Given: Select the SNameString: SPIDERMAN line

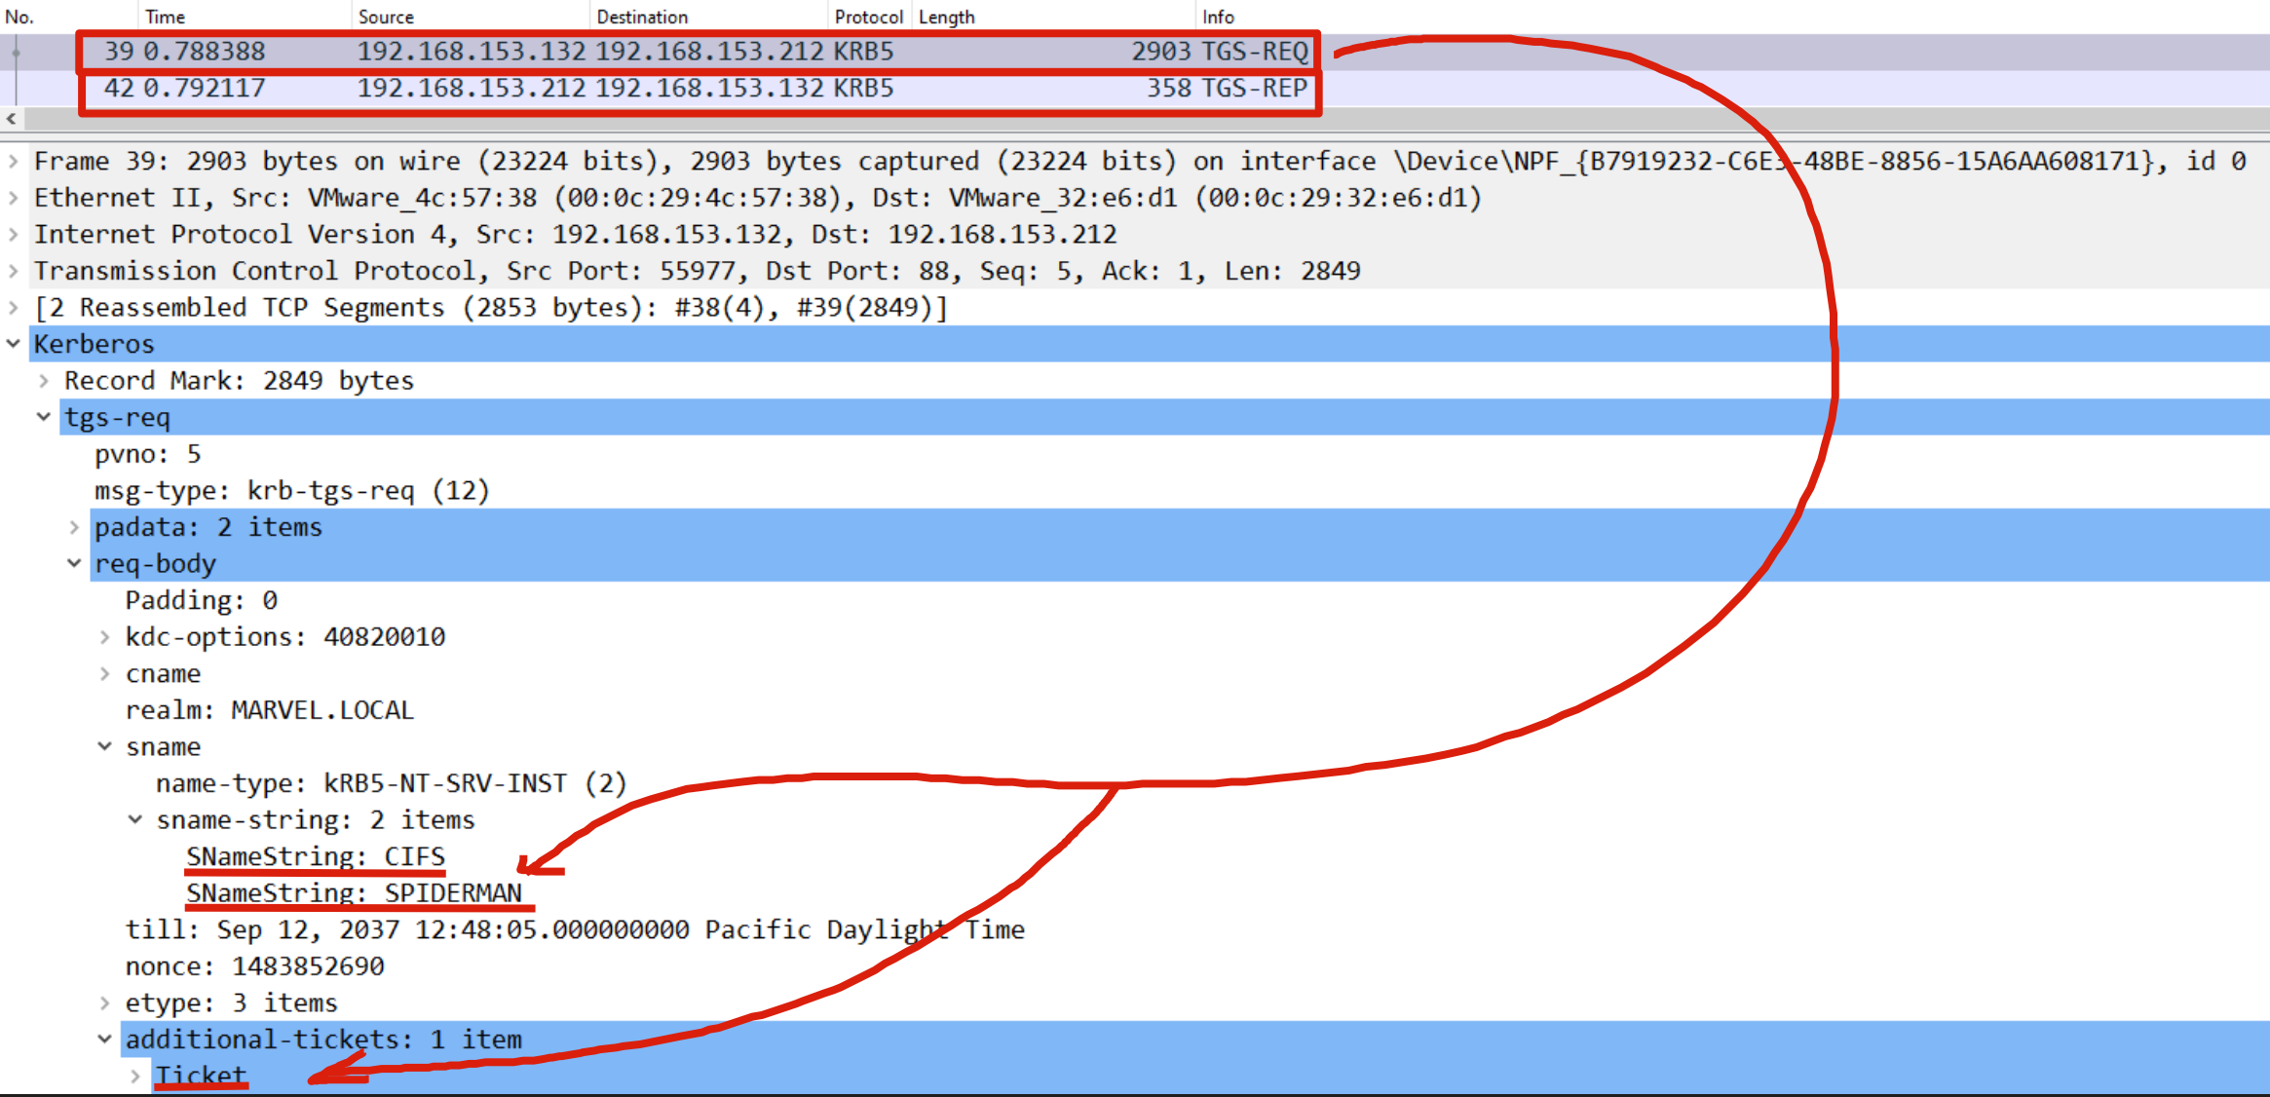Looking at the screenshot, I should (x=354, y=892).
